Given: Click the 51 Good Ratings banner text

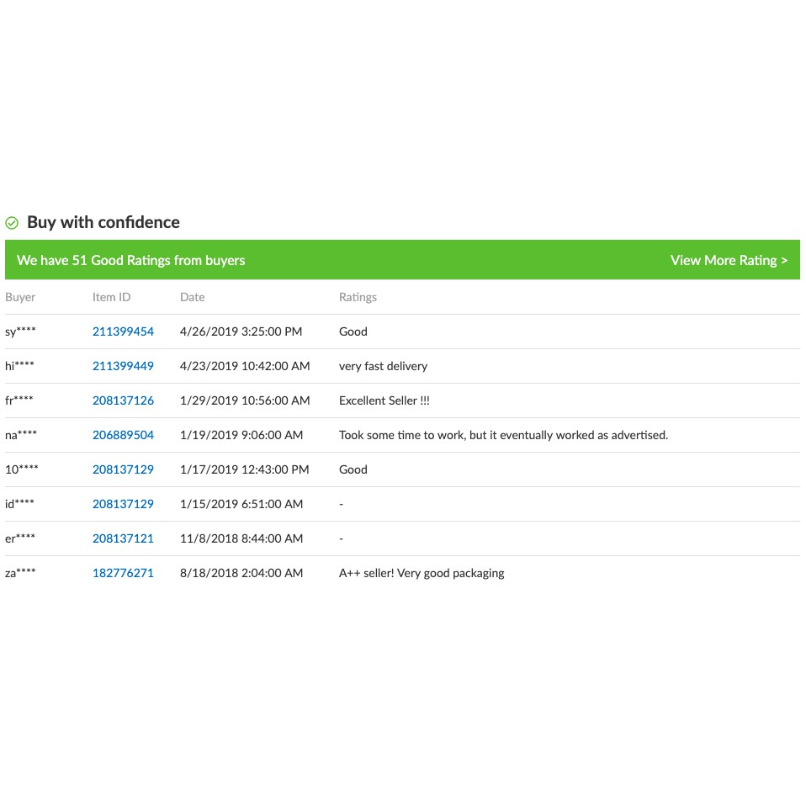Looking at the screenshot, I should [131, 260].
